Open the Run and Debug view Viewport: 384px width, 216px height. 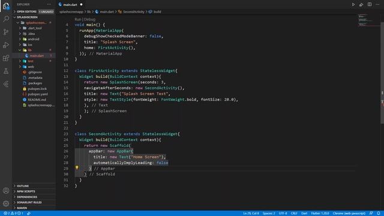(x=6, y=45)
